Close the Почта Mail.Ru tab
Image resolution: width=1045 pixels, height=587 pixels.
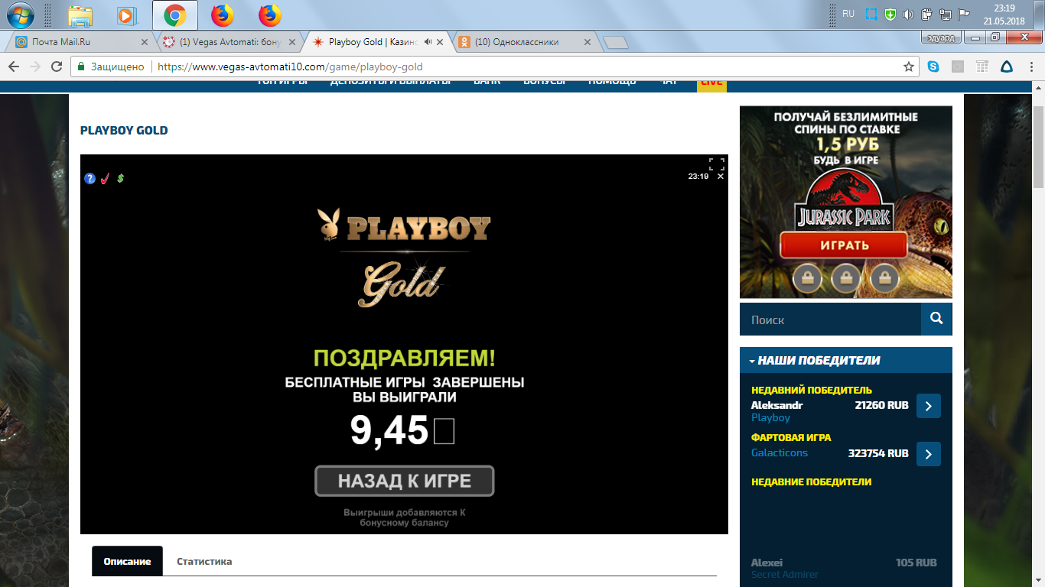click(144, 42)
